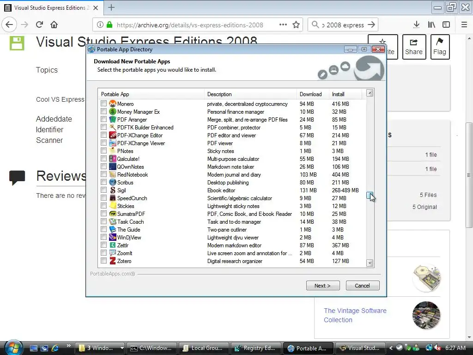Check the Zettlr checkbox
This screenshot has width=473, height=355.
click(x=104, y=245)
